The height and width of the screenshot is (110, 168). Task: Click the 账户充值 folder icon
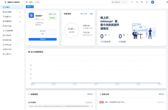(4, 26)
